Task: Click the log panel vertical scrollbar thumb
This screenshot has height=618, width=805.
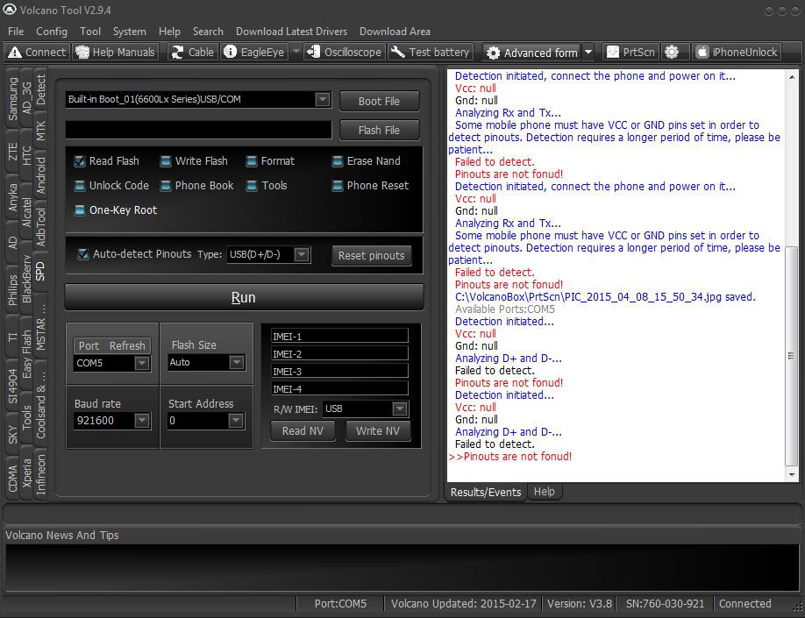Action: 791,355
